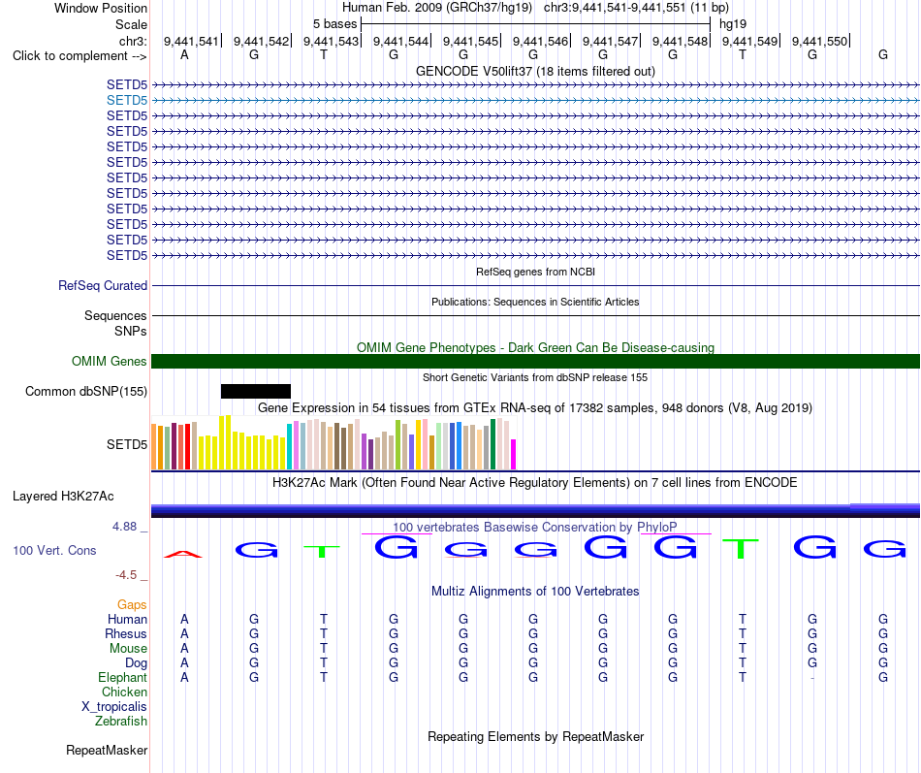Click 'Publications: Sequences in Scientific Articles' title
This screenshot has width=921, height=773.
(535, 302)
